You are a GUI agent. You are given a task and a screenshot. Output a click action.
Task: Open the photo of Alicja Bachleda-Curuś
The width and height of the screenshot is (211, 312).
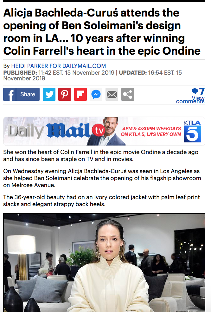click(x=104, y=263)
